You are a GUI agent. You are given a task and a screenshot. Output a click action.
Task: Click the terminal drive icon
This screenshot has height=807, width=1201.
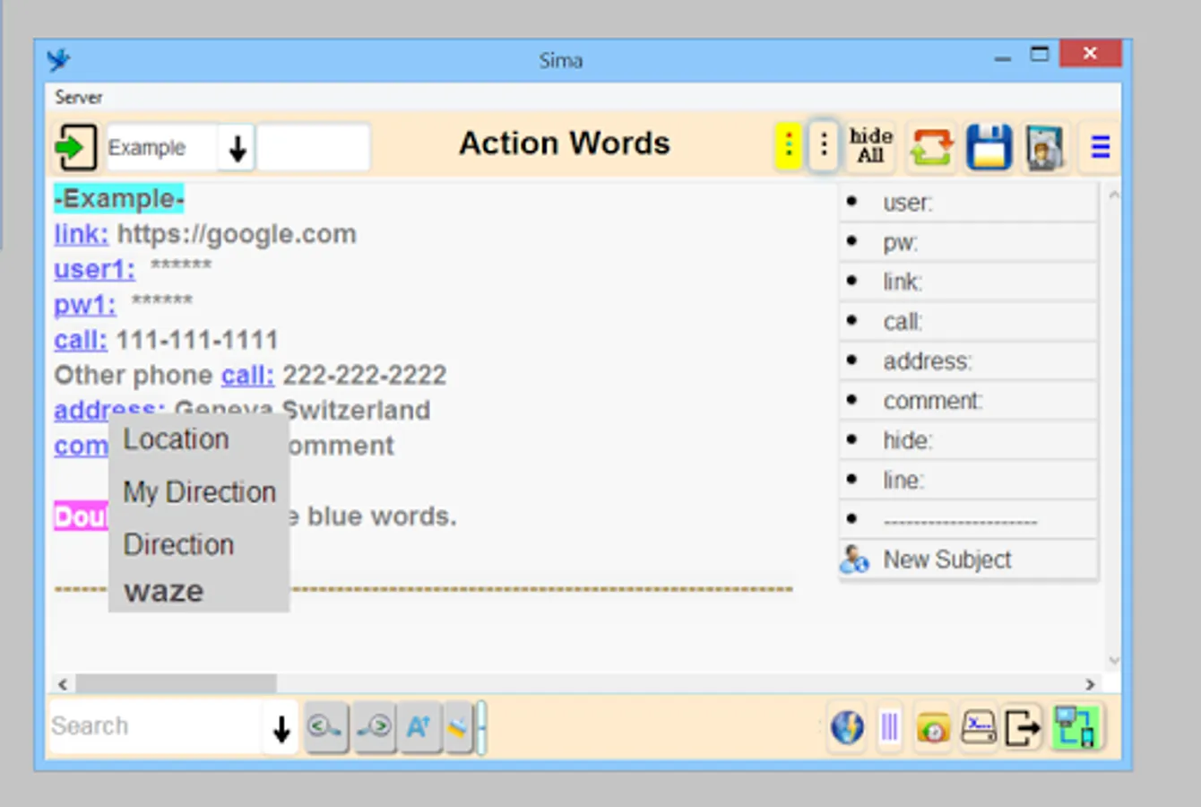(979, 727)
